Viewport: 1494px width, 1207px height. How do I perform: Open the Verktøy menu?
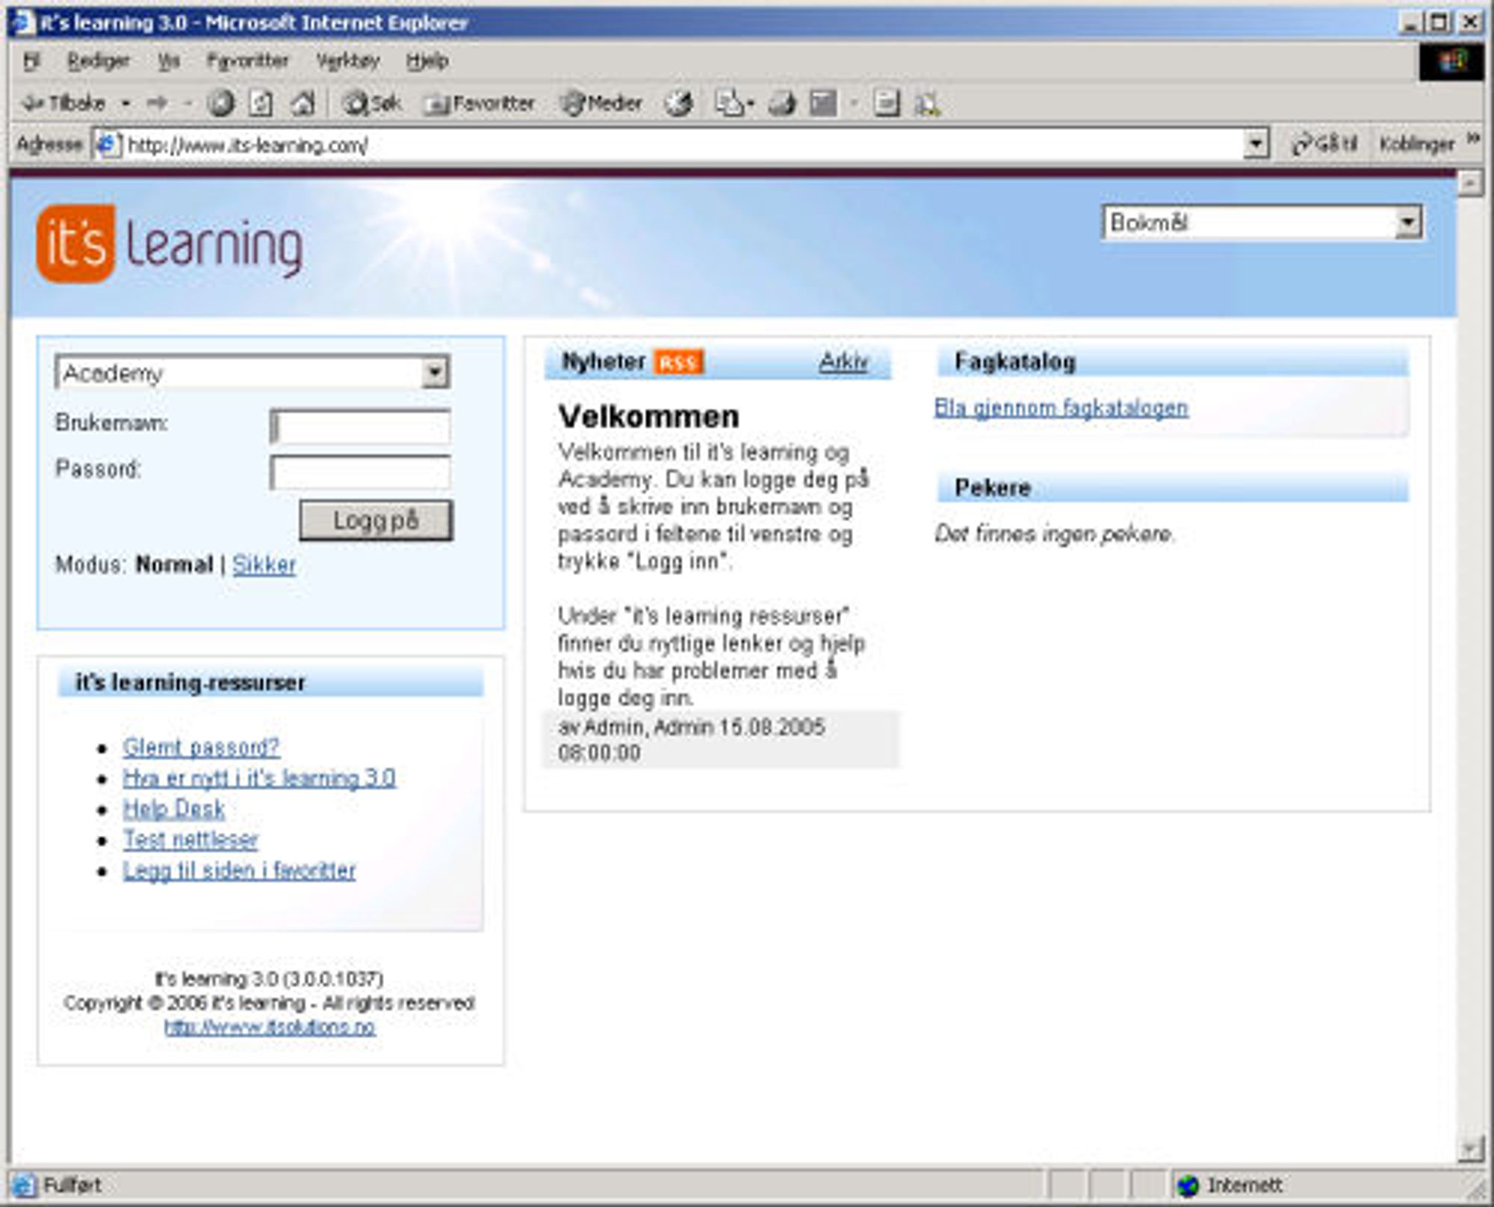click(x=347, y=61)
